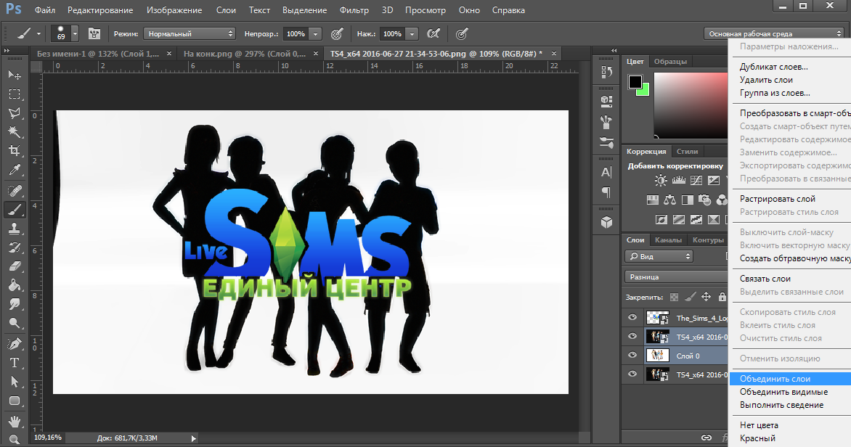The height and width of the screenshot is (447, 851).
Task: Open the Изображение menu
Action: tap(174, 10)
